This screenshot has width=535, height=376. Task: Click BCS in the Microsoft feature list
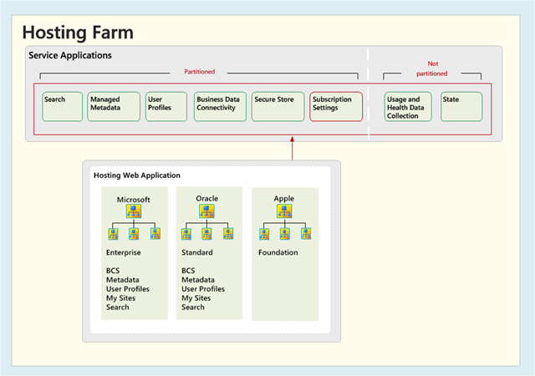click(x=113, y=271)
